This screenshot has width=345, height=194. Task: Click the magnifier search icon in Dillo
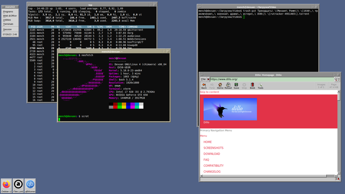(336, 79)
